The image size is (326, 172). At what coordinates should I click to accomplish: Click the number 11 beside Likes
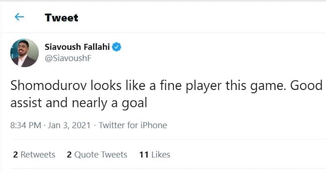[x=144, y=155]
